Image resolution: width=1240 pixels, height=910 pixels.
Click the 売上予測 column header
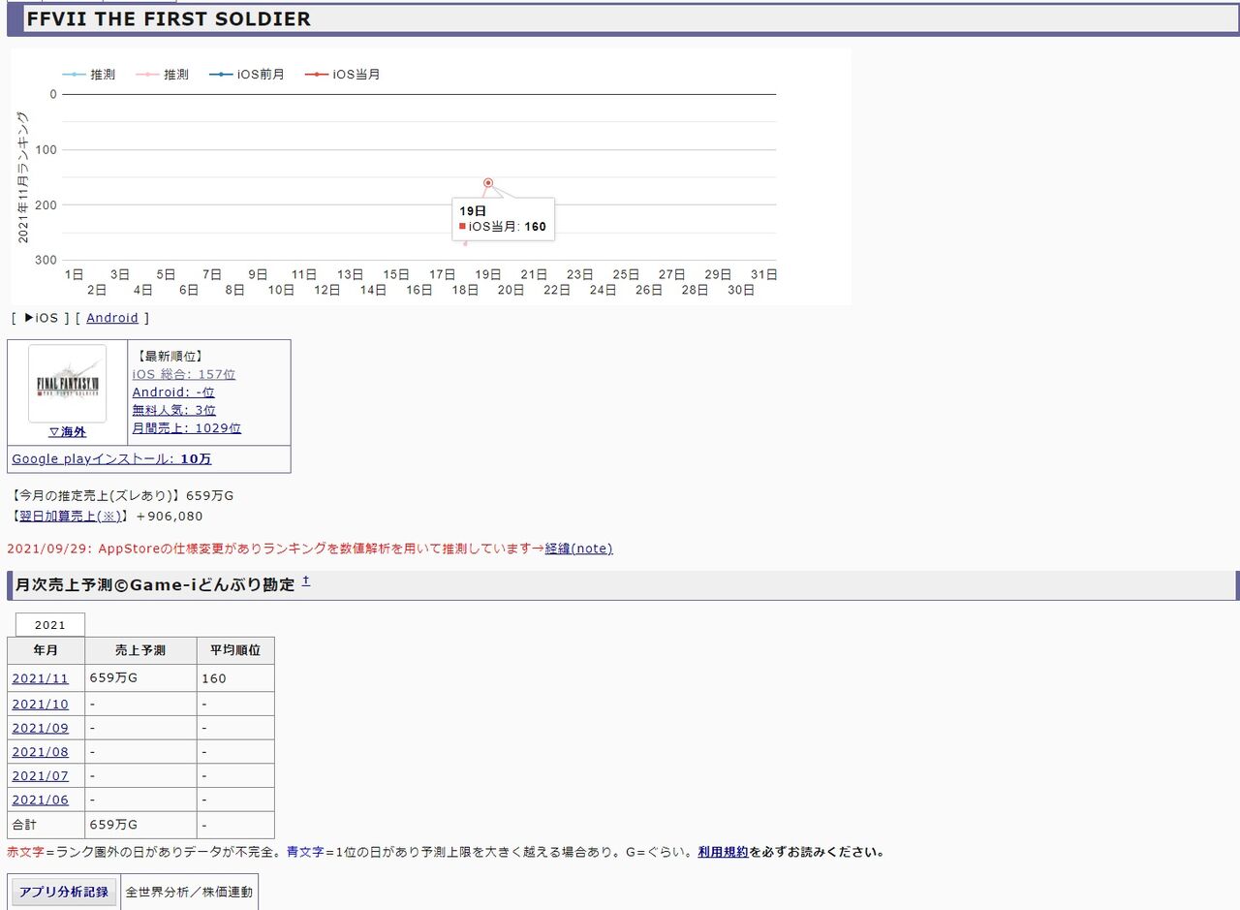point(140,650)
